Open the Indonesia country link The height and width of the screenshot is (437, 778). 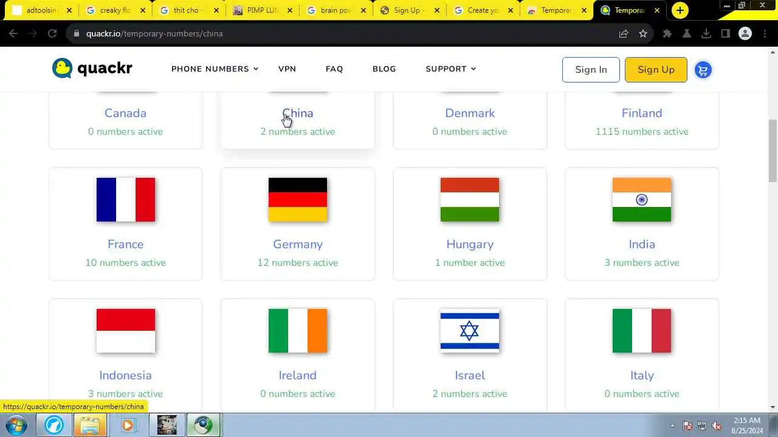click(125, 375)
